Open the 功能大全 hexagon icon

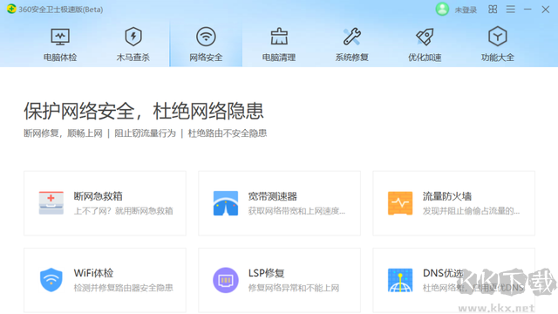(x=498, y=37)
